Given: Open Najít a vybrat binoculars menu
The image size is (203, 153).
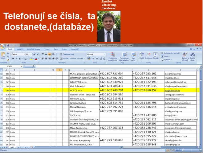Looking at the screenshot, I should 193,57.
